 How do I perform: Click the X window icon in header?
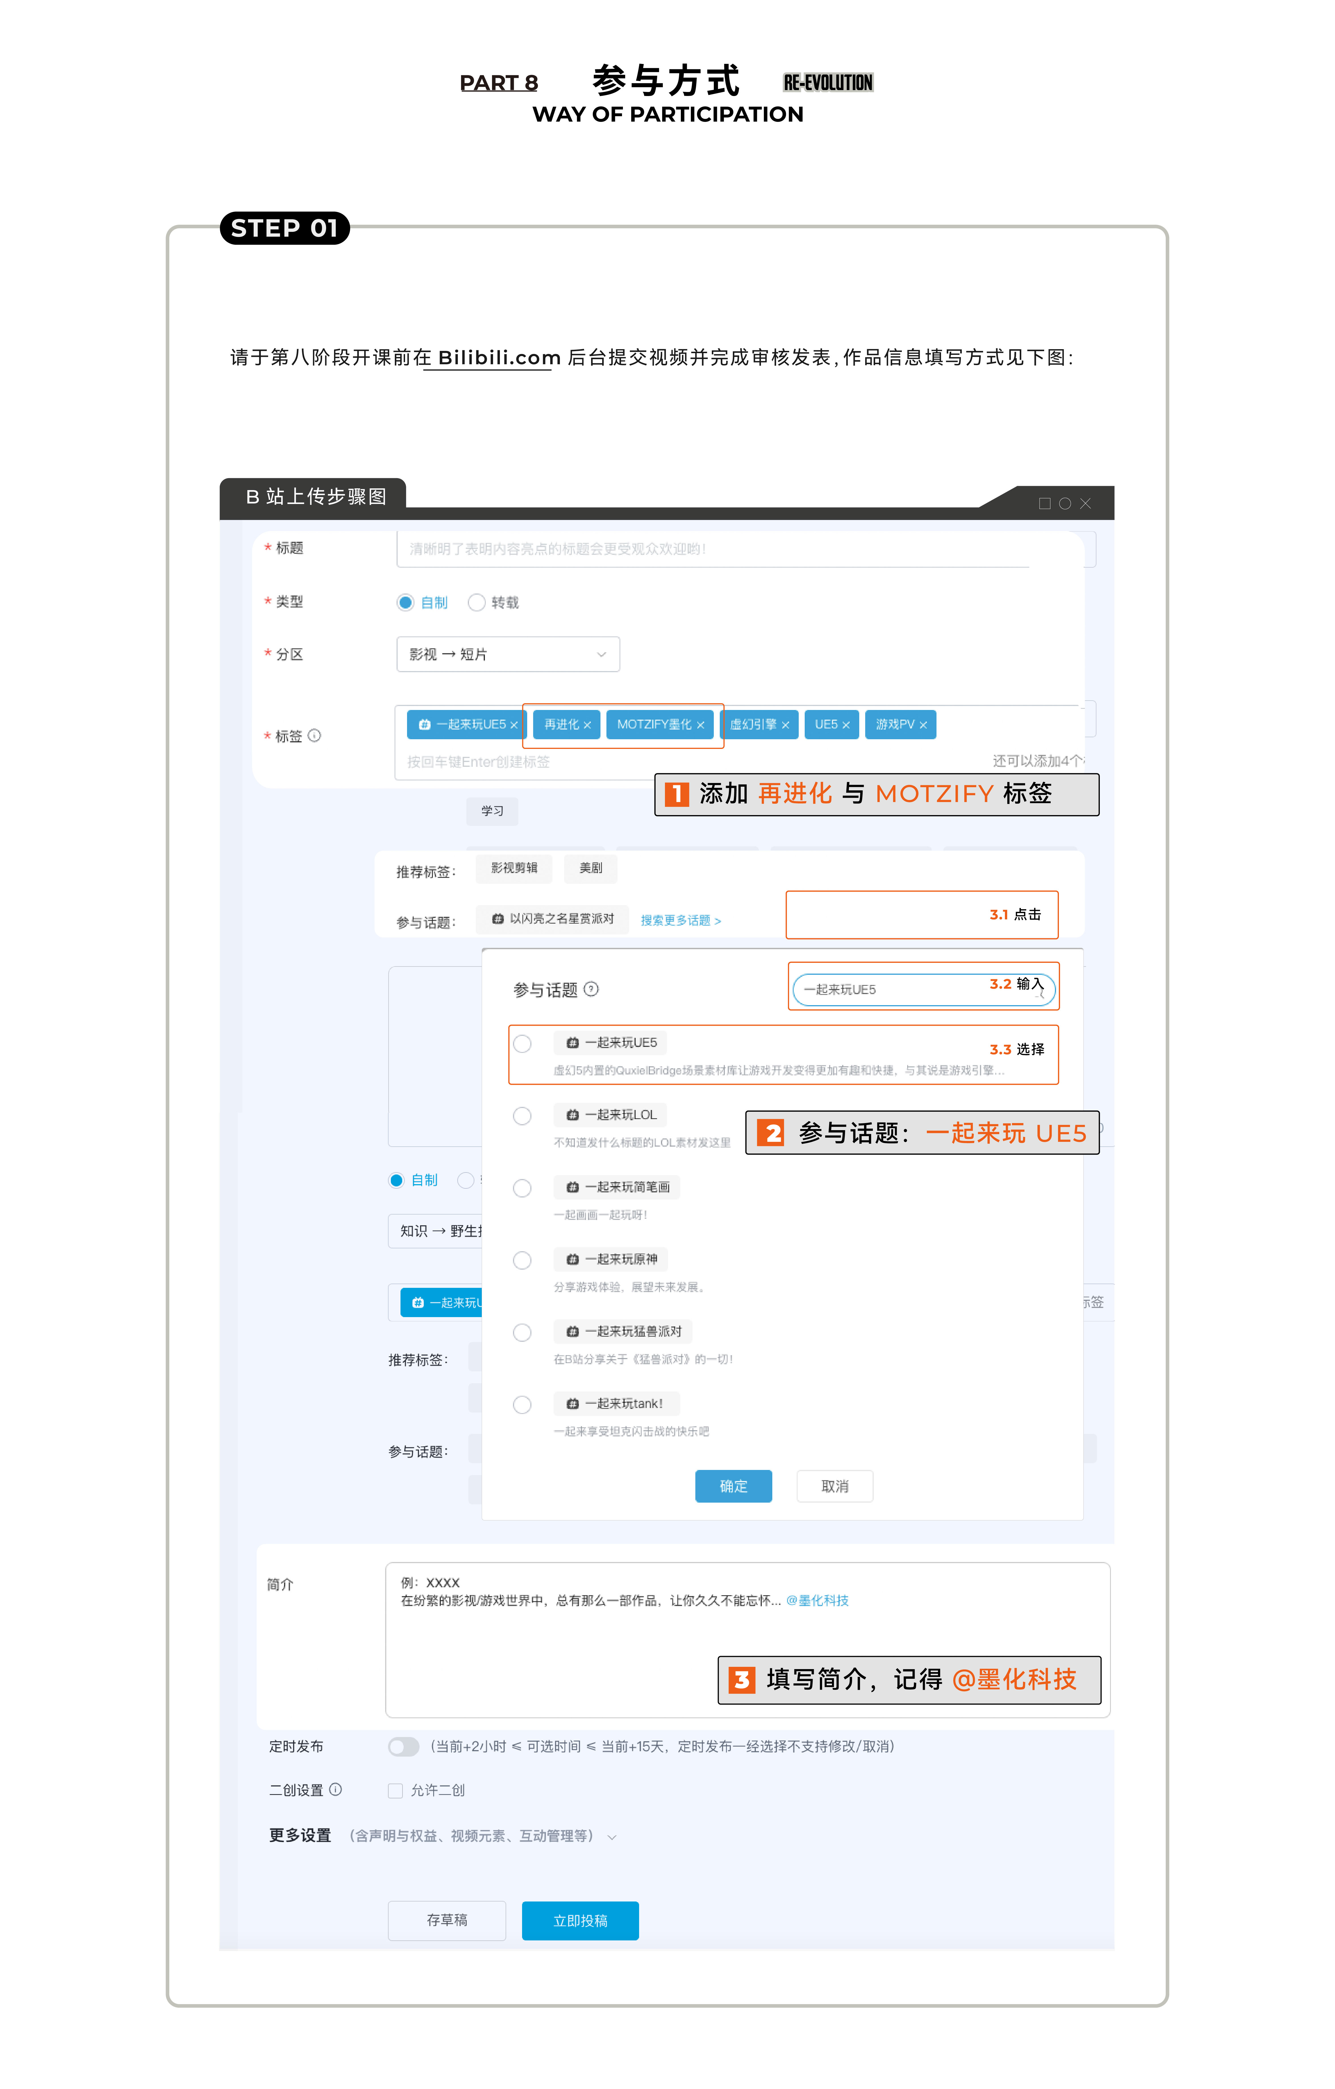click(x=1085, y=503)
